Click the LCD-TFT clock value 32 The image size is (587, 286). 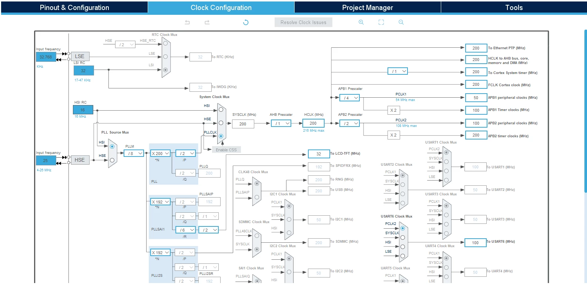coord(319,154)
